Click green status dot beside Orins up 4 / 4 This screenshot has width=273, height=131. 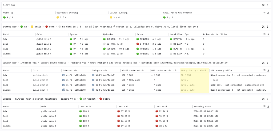click(4, 17)
